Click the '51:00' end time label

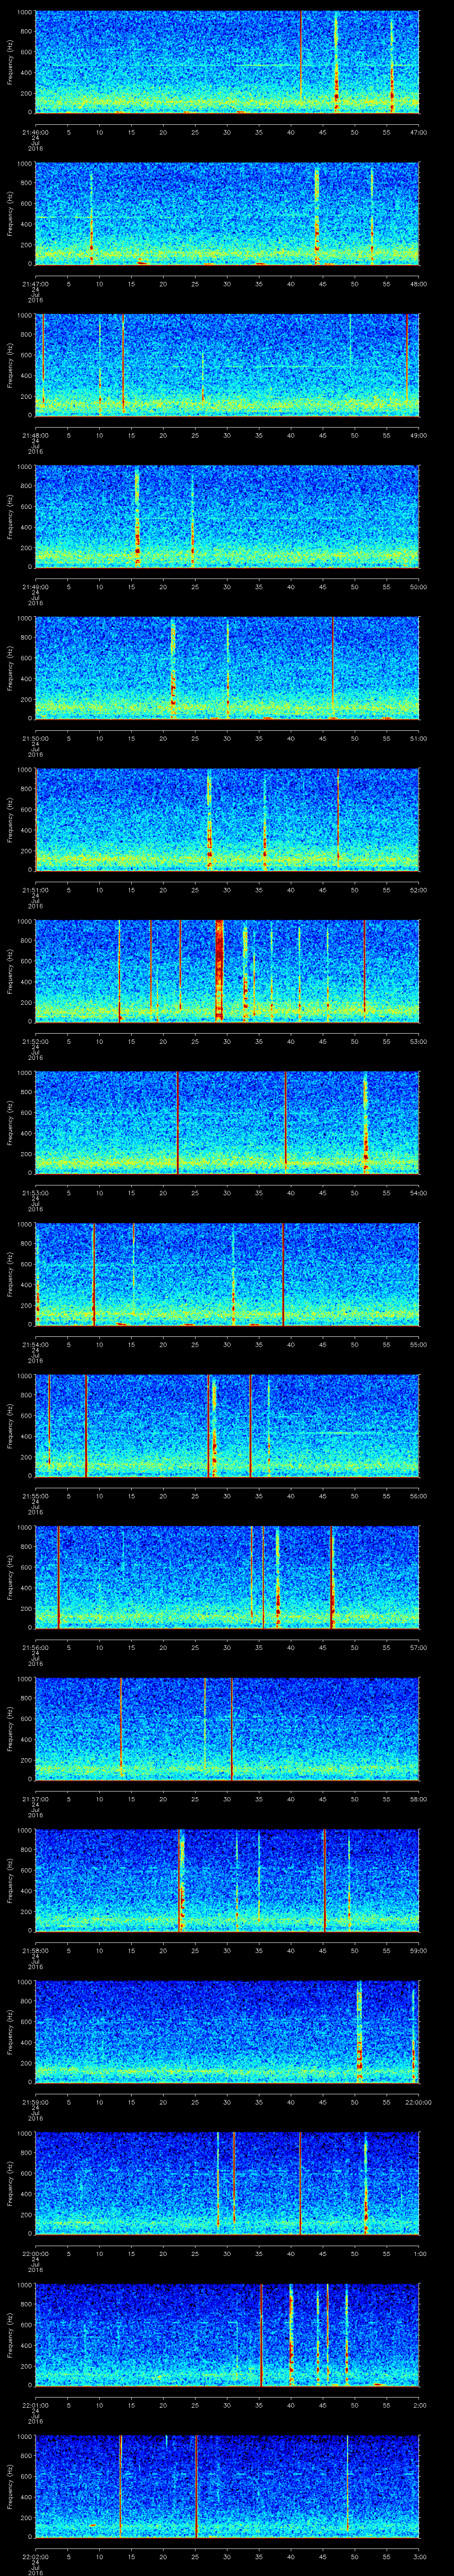tap(418, 738)
